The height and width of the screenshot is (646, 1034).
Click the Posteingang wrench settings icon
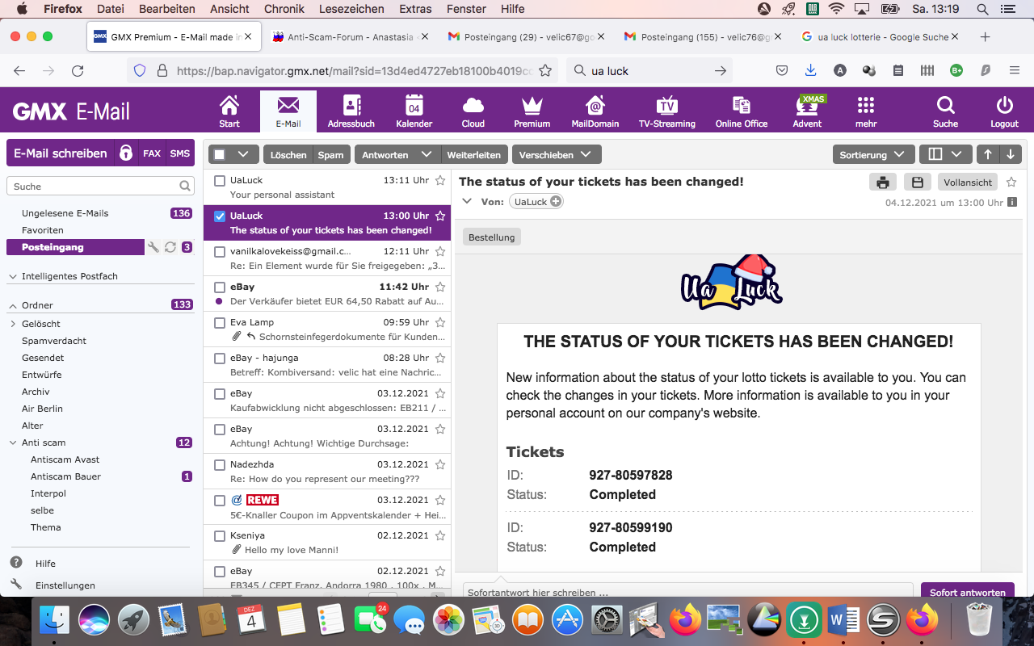click(153, 247)
